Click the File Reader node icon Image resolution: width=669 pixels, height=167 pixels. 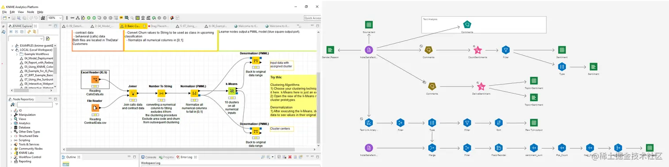pos(95,108)
